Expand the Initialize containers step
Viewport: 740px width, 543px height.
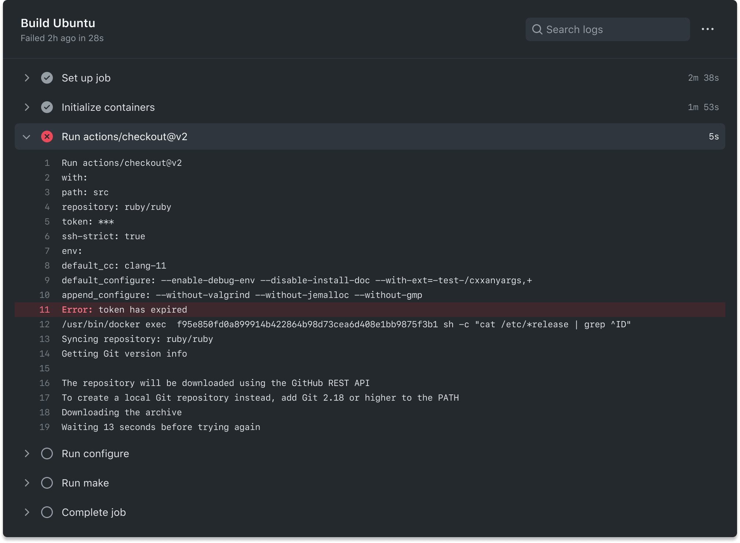27,107
